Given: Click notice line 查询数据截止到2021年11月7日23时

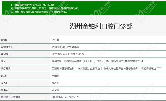Looking at the screenshot, I should pyautogui.click(x=33, y=5).
